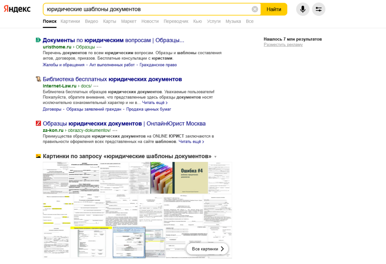Click the Internet-Law.ru green URL

[60, 86]
